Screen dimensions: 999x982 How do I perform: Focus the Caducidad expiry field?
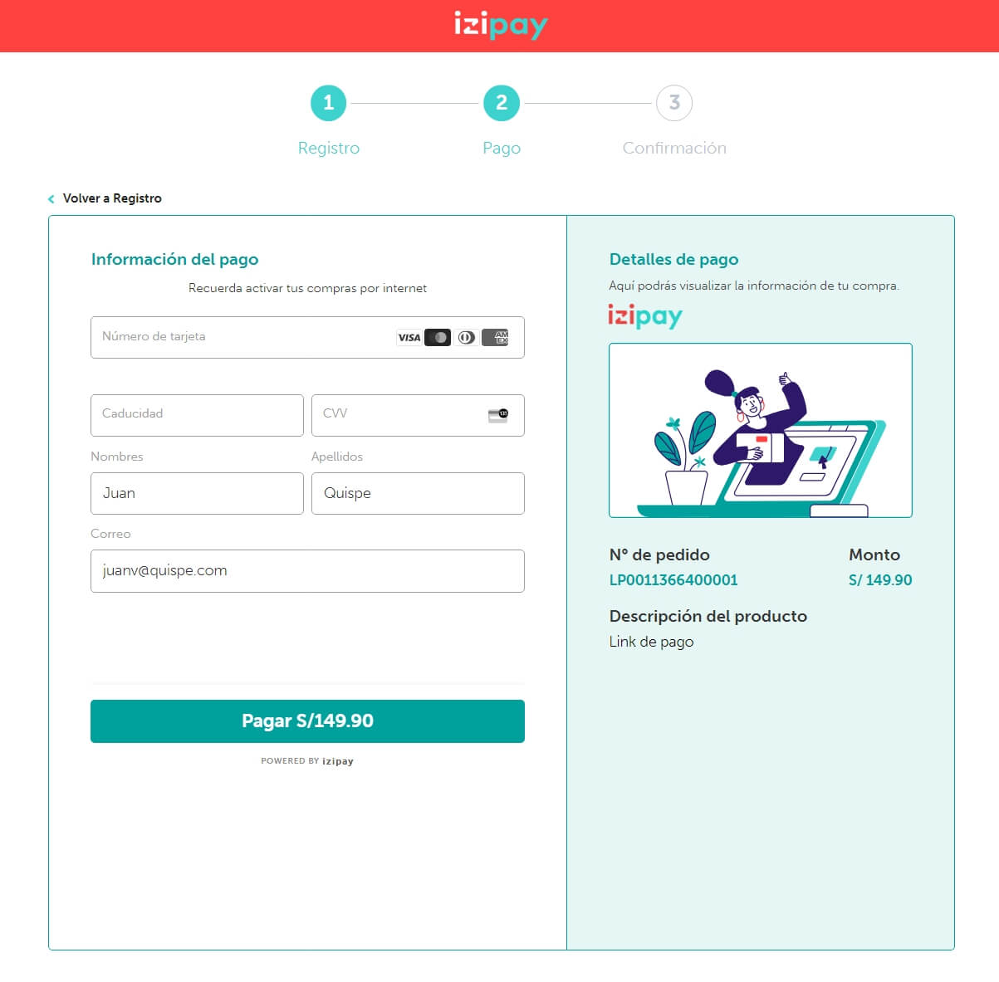click(x=197, y=415)
